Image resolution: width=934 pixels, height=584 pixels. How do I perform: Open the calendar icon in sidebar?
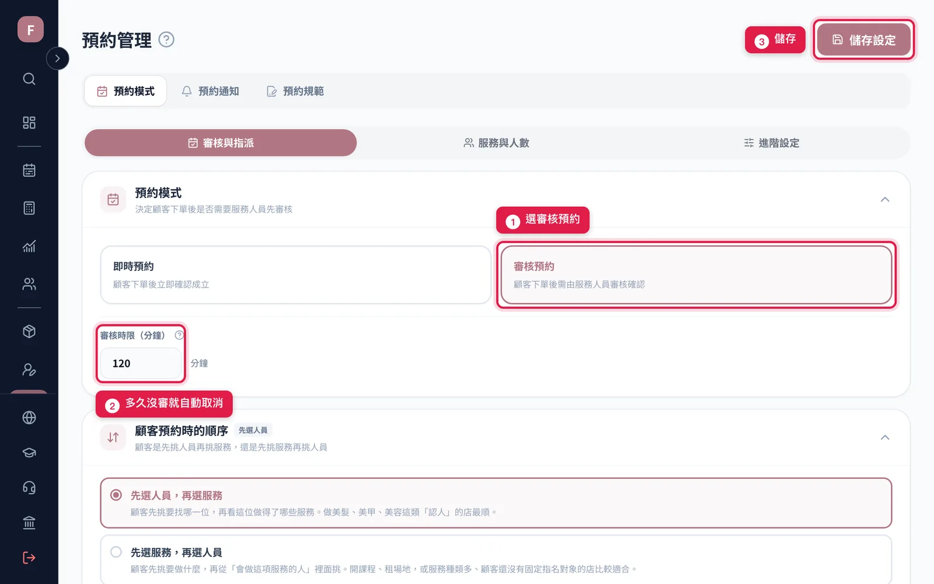[29, 171]
